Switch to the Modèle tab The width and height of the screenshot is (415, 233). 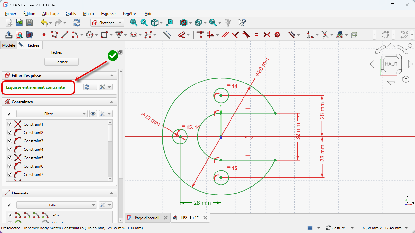click(8, 45)
